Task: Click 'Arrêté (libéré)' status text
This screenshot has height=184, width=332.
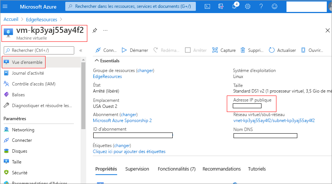Action: [106, 91]
